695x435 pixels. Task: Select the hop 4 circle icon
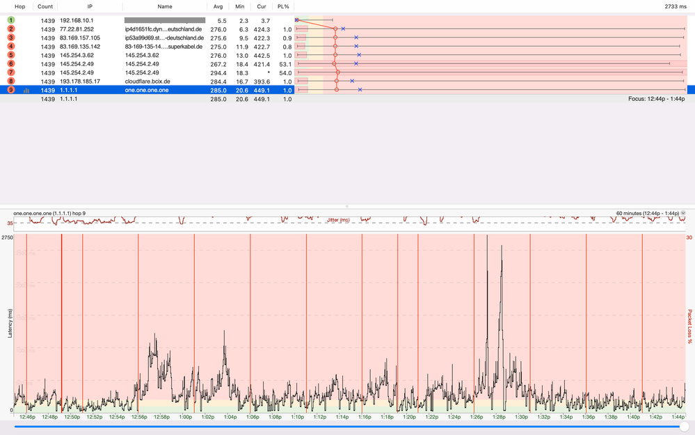pyautogui.click(x=11, y=46)
